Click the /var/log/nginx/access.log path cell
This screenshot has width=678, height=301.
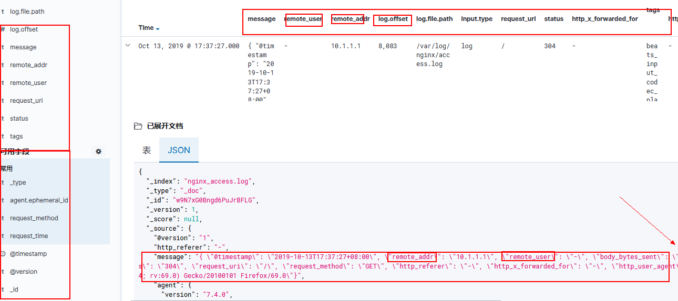(x=434, y=55)
